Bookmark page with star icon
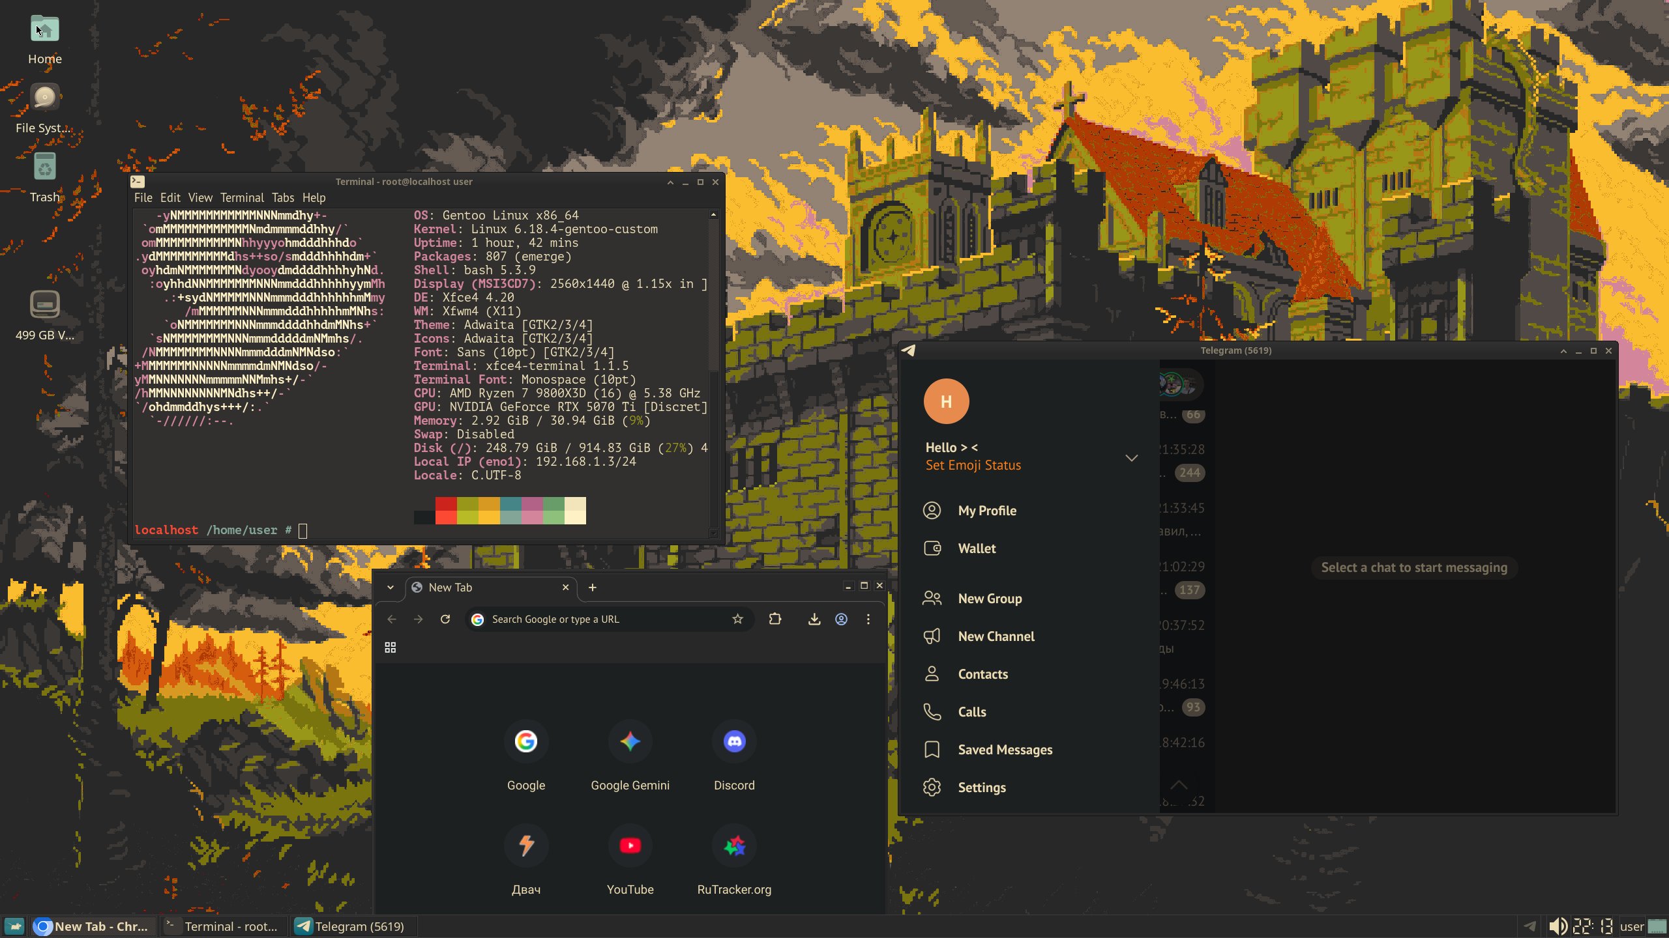1669x938 pixels. tap(737, 619)
